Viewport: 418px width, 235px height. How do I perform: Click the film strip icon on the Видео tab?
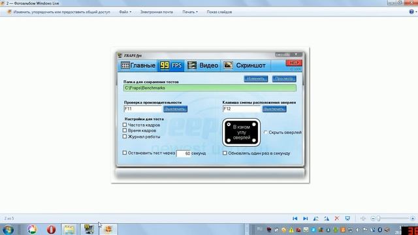click(191, 65)
